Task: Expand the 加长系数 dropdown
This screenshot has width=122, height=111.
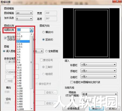Action: 24,19
